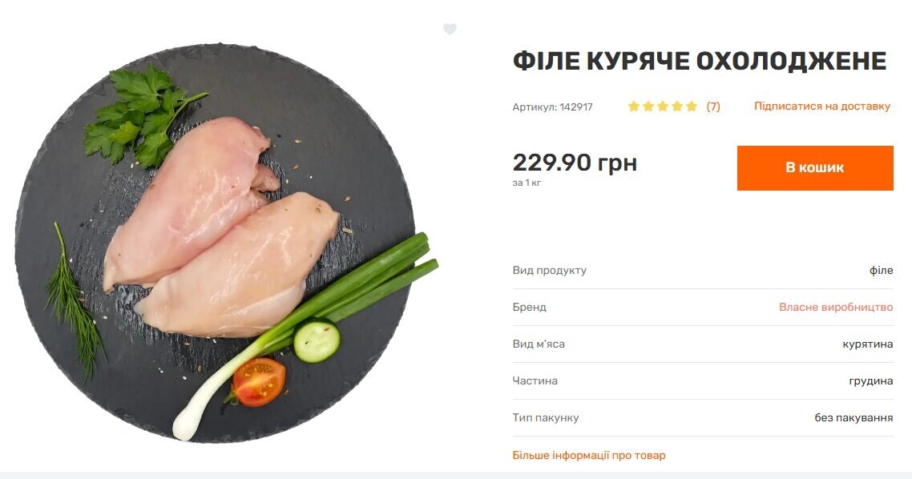This screenshot has width=912, height=479.
Task: Click the 'за 1 кг' unit label
Action: tap(527, 183)
